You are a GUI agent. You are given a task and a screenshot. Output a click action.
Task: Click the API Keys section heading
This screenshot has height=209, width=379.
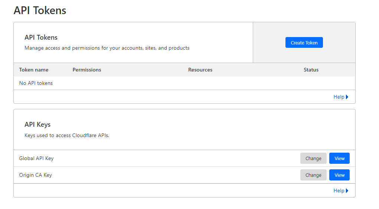point(37,125)
